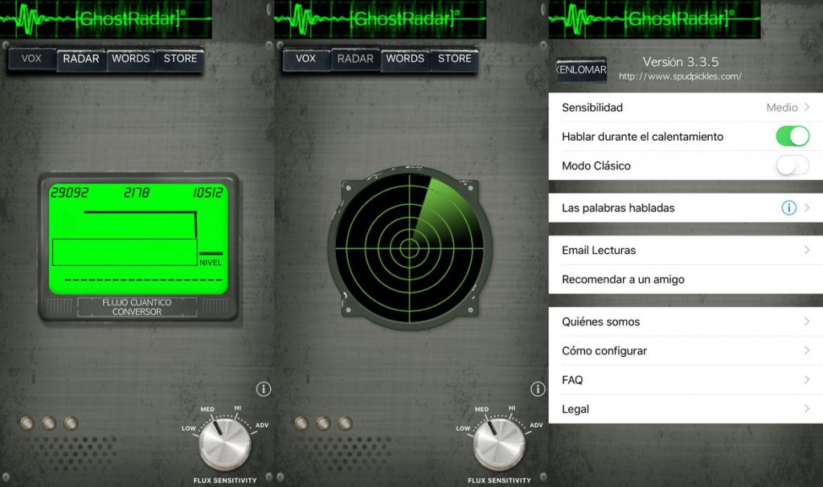Open the STORE tab on left screen
This screenshot has height=487, width=823.
click(180, 59)
